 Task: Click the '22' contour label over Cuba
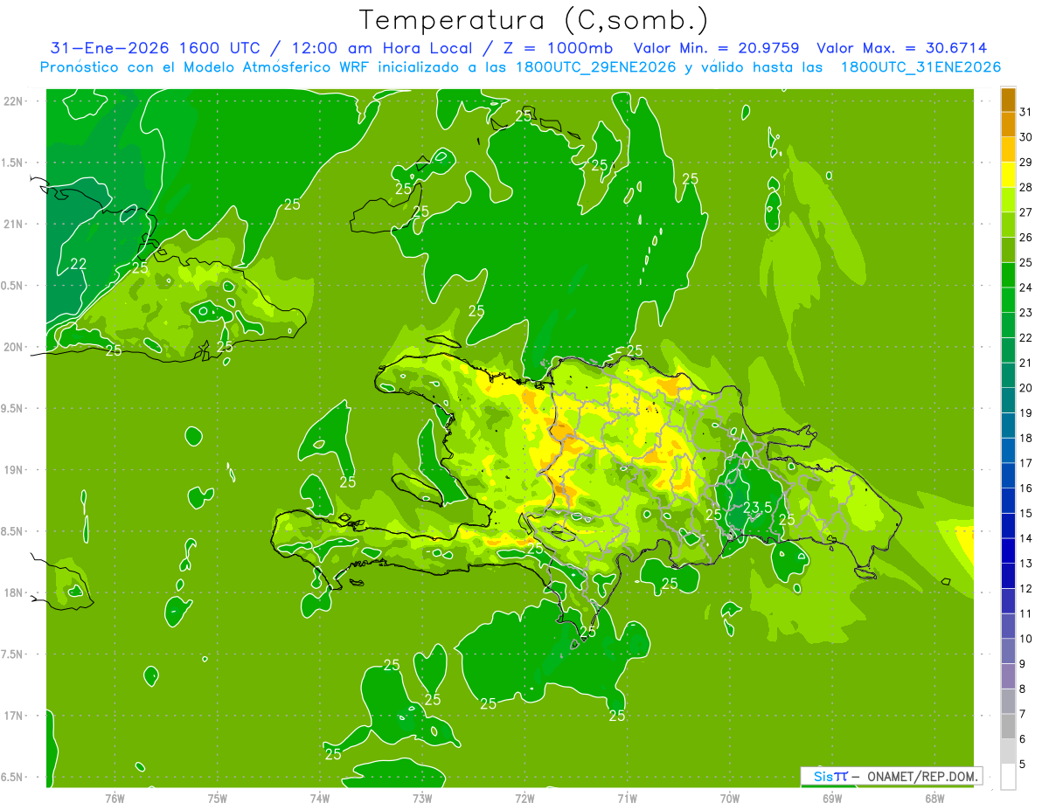pos(79,264)
